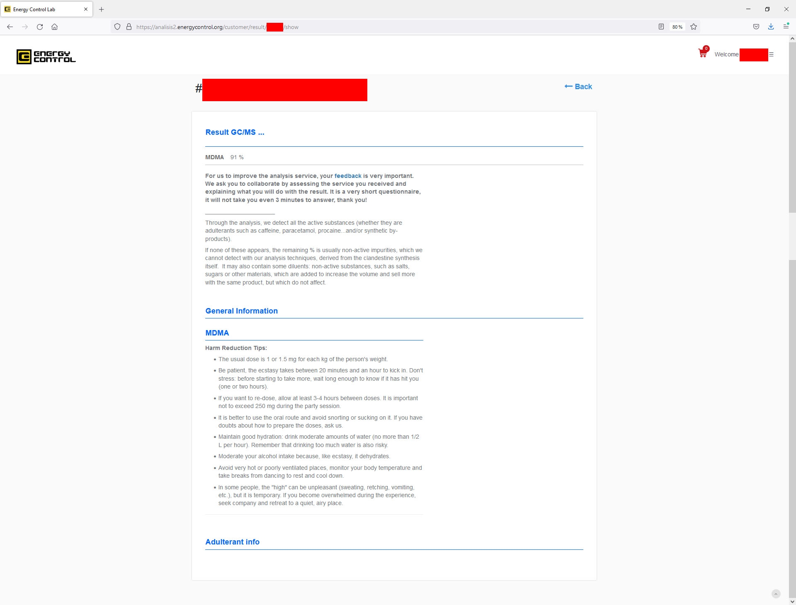Open the Firefox application menu
The height and width of the screenshot is (605, 796).
point(786,27)
